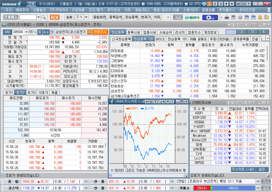Click the padlock lock-screen icon
Viewport: 272px width, 192px height.
[260, 17]
